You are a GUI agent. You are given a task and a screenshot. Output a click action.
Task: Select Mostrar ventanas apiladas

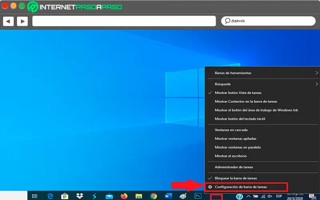(x=262, y=138)
